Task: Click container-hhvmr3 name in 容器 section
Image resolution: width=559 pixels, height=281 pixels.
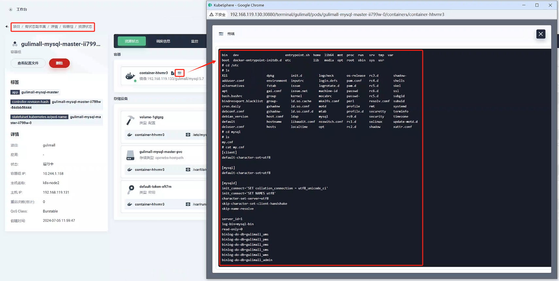Action: pyautogui.click(x=154, y=73)
